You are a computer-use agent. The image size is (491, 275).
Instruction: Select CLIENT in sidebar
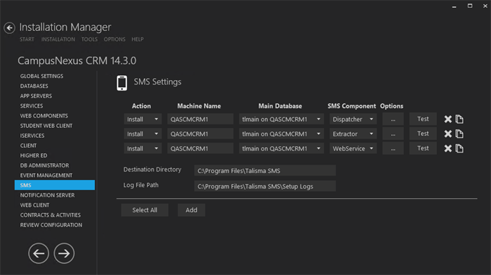click(x=29, y=146)
